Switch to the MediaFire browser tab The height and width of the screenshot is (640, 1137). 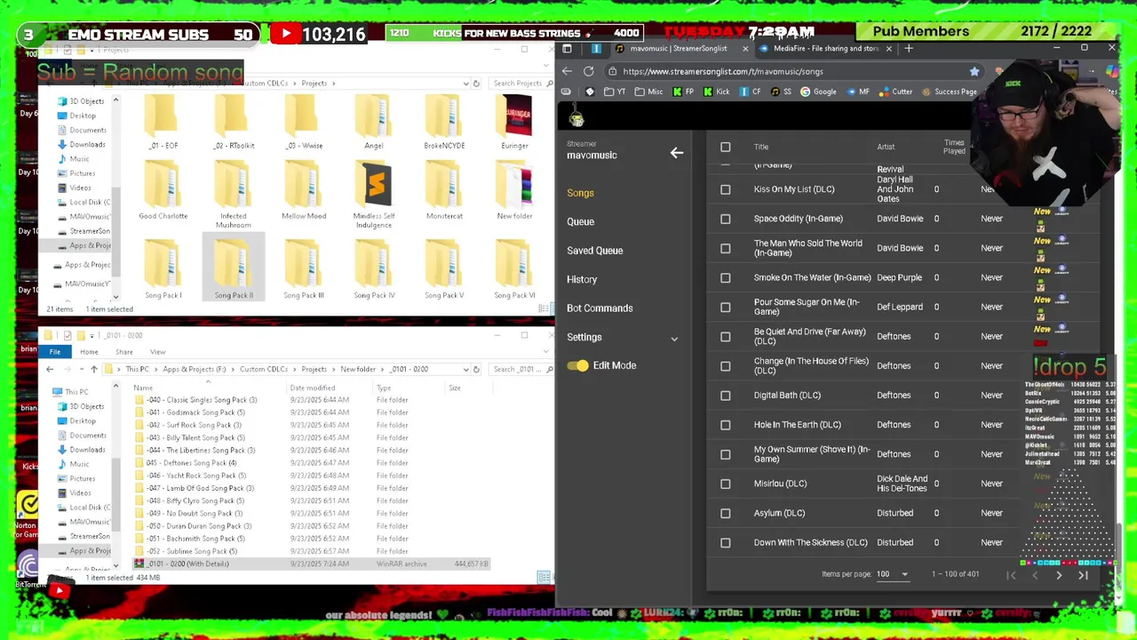click(x=826, y=49)
